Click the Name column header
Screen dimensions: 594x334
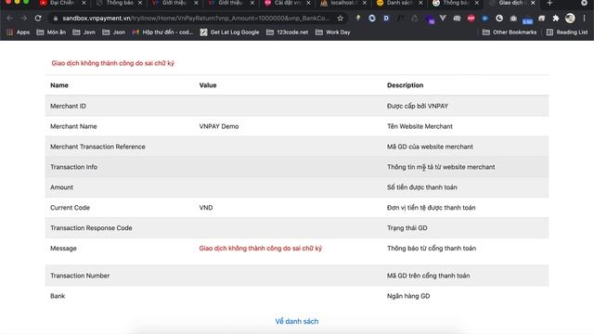59,85
